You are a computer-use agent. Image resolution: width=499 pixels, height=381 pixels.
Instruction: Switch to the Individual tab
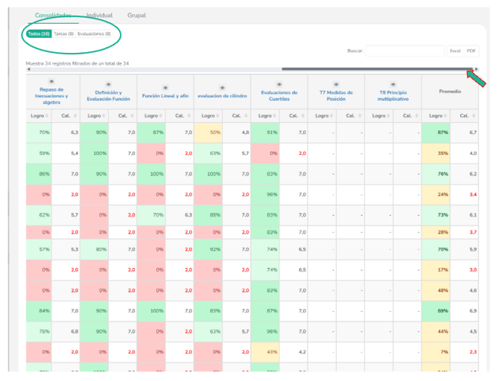coord(99,15)
